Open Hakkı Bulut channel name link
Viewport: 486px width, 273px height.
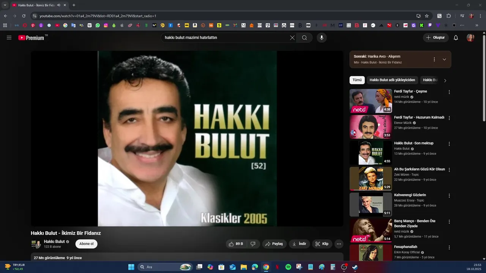tap(54, 242)
